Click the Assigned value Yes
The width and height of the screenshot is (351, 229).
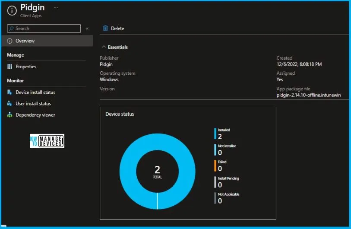[x=280, y=80]
